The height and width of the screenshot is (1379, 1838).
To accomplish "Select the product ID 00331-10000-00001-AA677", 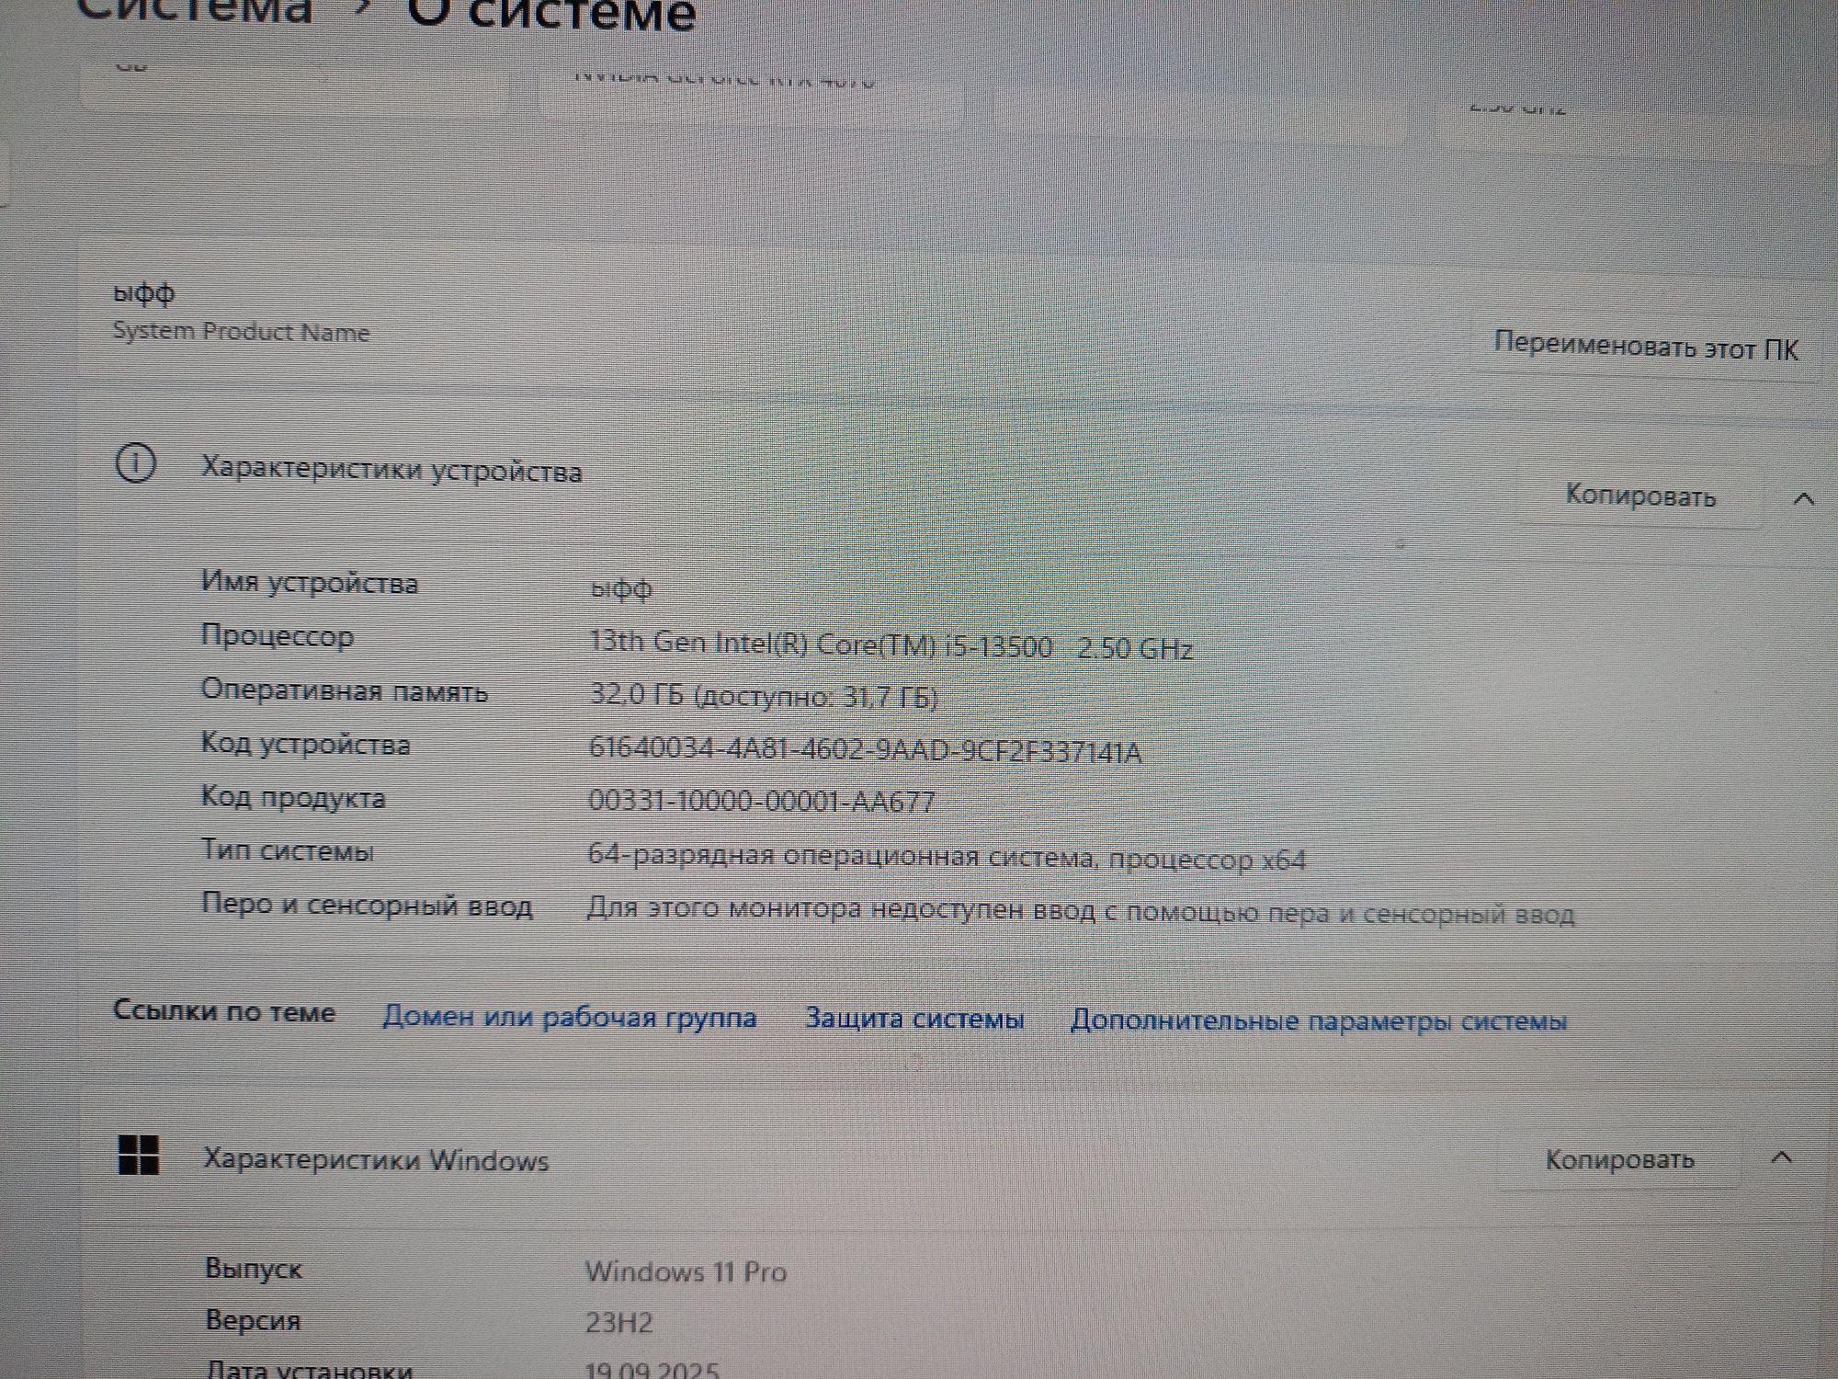I will point(761,801).
